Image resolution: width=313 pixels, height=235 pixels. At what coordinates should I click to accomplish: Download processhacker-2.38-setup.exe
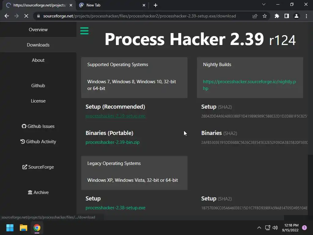[115, 208]
